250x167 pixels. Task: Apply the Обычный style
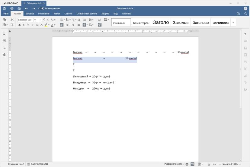121,22
